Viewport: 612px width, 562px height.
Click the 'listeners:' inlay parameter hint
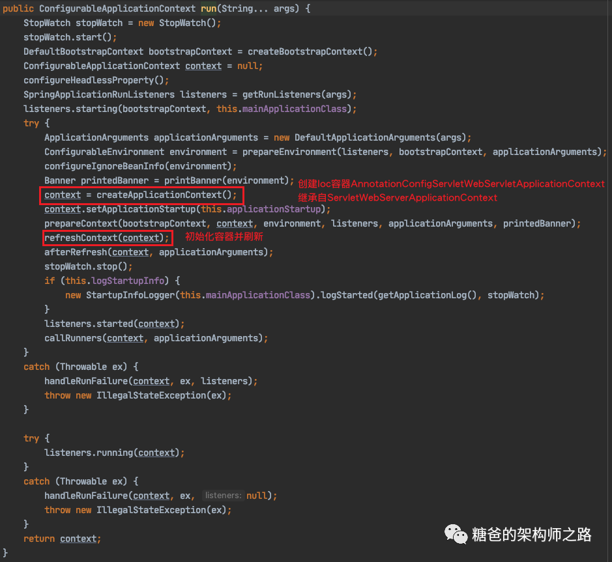pos(224,496)
